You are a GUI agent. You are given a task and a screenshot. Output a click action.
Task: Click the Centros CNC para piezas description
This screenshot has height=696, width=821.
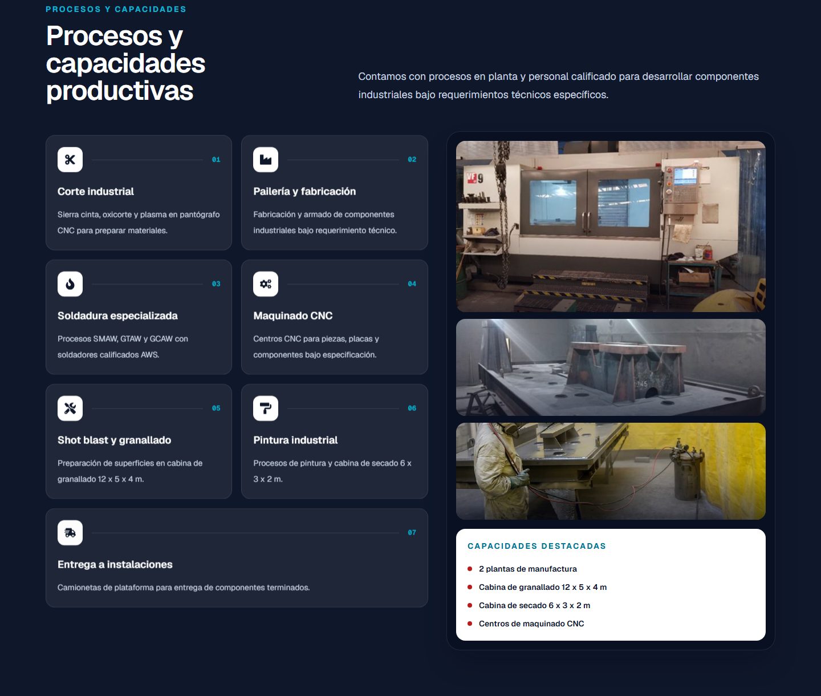(x=316, y=347)
